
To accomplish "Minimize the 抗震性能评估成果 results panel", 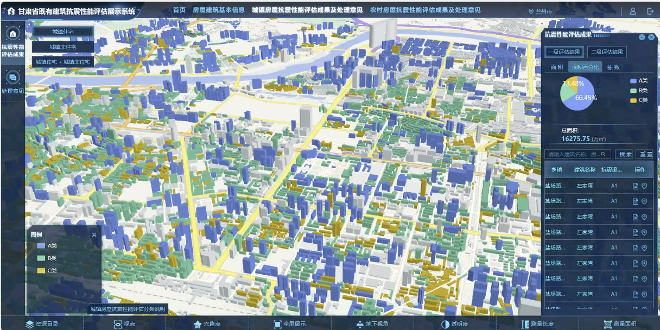I will pyautogui.click(x=642, y=37).
